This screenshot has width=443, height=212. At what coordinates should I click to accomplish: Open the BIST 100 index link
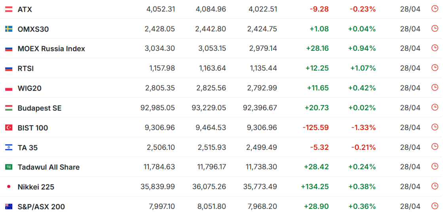[x=33, y=128]
